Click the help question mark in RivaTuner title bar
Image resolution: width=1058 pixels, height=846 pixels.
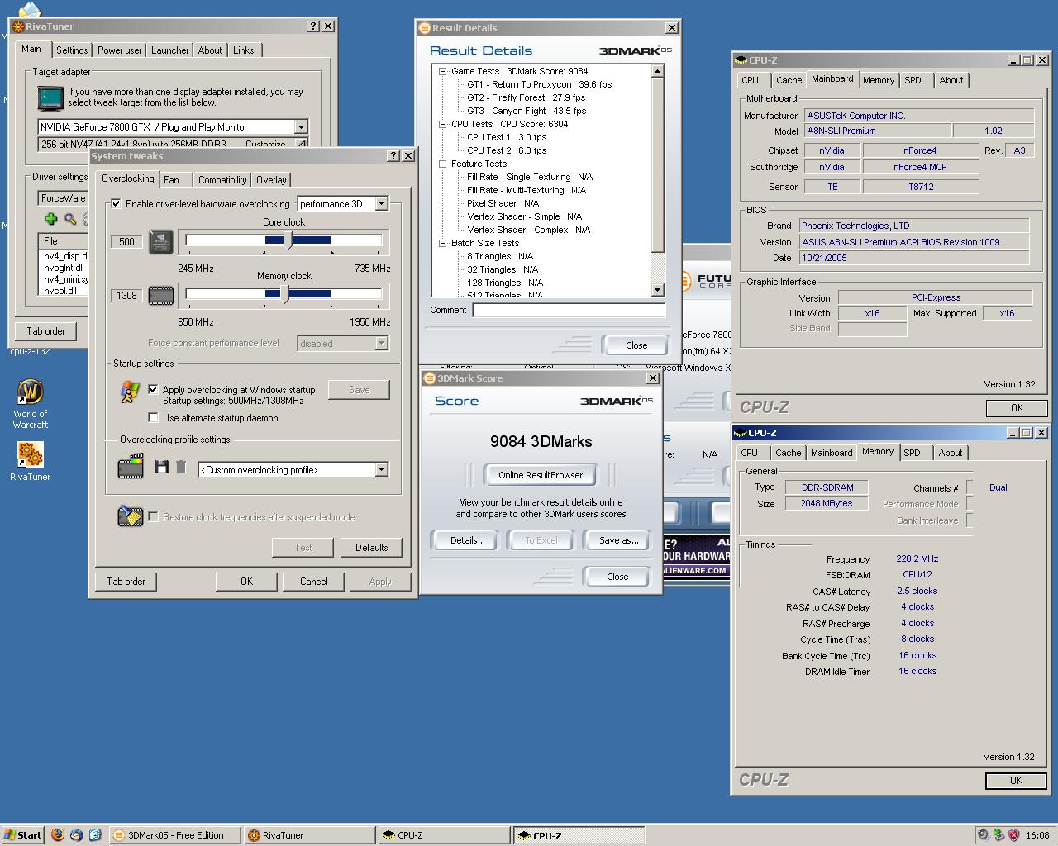click(x=313, y=26)
